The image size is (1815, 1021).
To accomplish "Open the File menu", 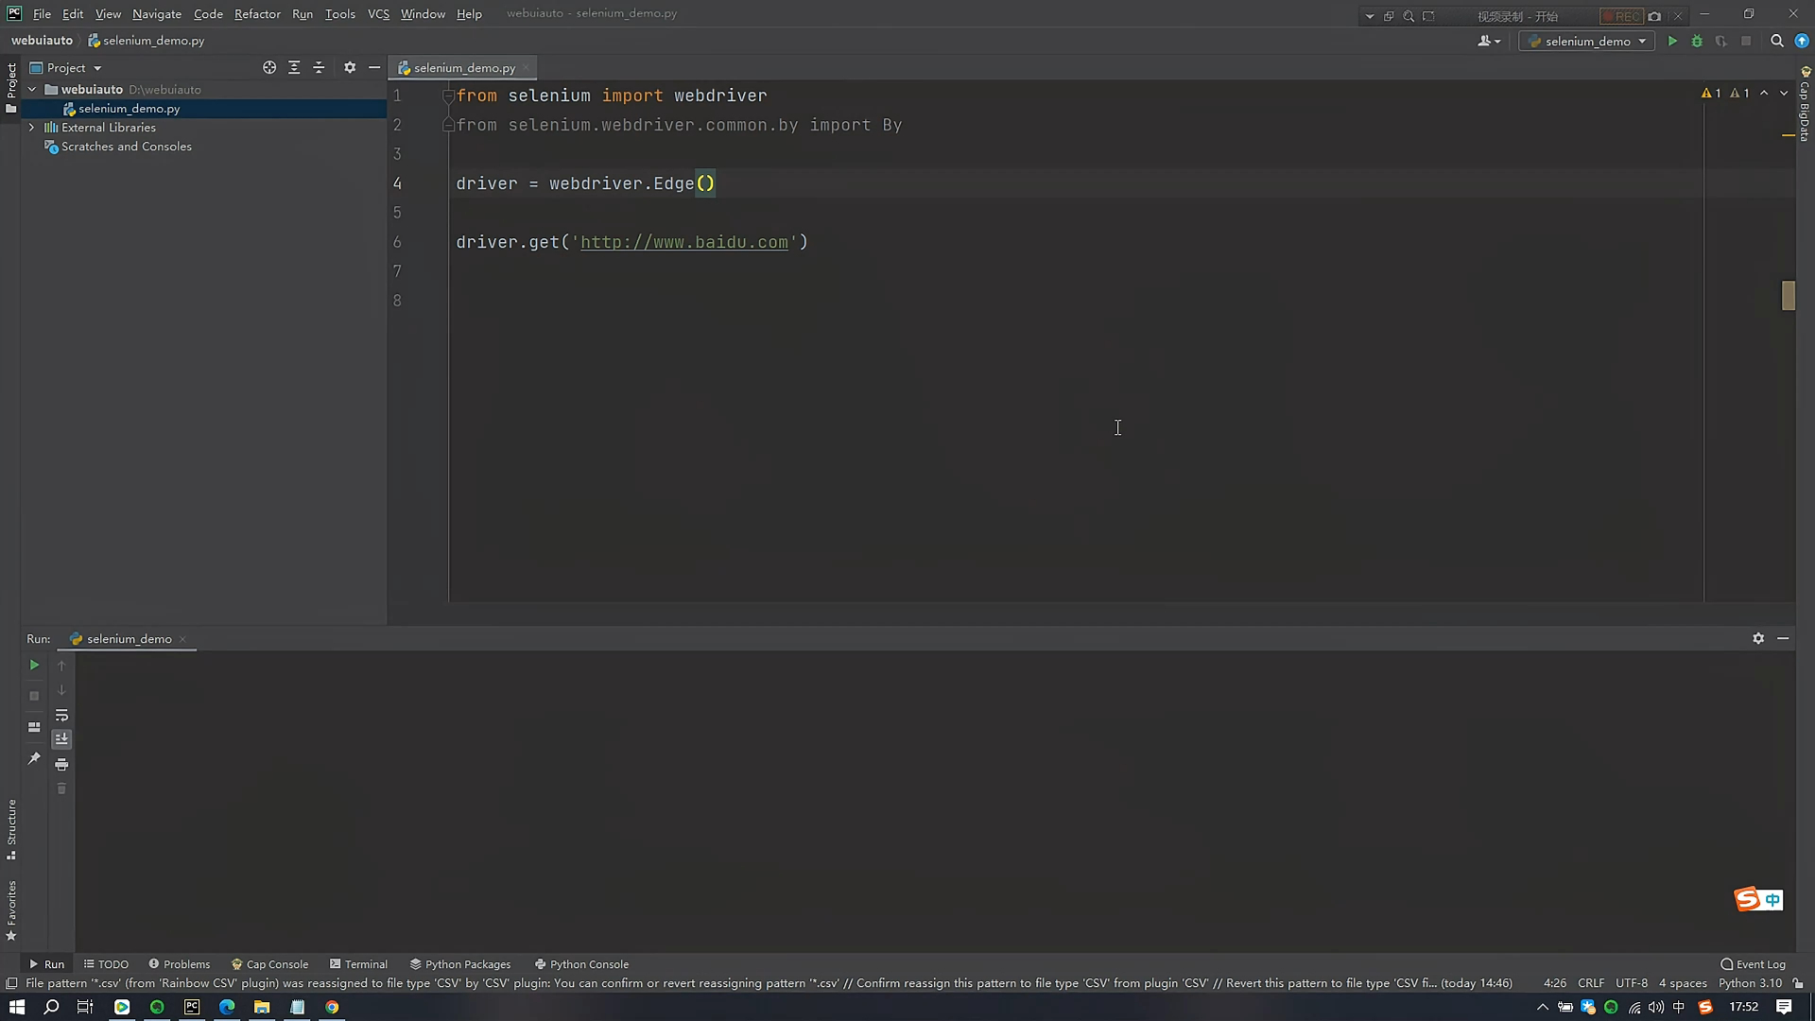I will click(42, 14).
